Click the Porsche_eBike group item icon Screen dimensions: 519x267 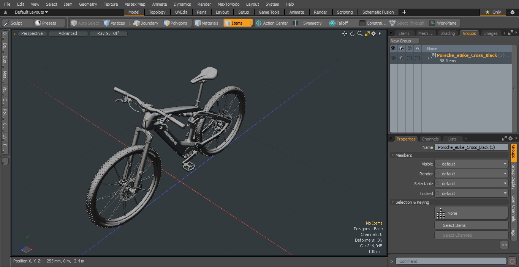click(x=433, y=55)
